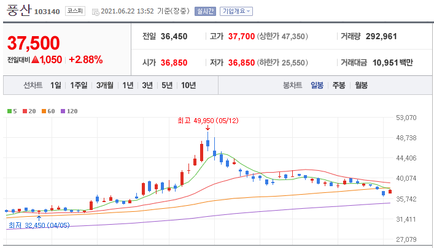
Task: Click the 상한가 47,350 text
Action: [282, 37]
